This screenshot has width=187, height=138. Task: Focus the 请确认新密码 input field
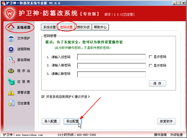tap(111, 74)
